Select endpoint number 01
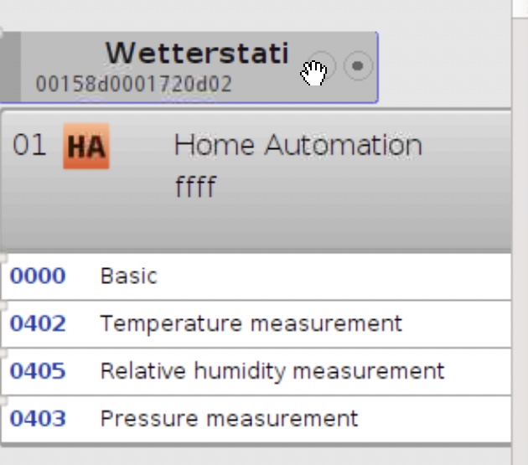Image resolution: width=528 pixels, height=465 pixels. click(29, 145)
